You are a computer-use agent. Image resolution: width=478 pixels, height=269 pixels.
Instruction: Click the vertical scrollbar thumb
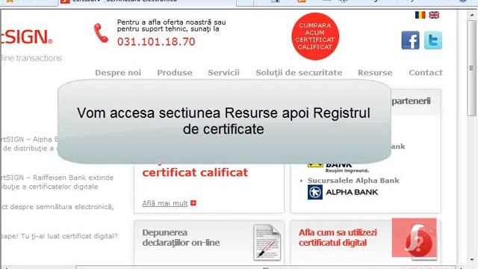tap(471, 67)
